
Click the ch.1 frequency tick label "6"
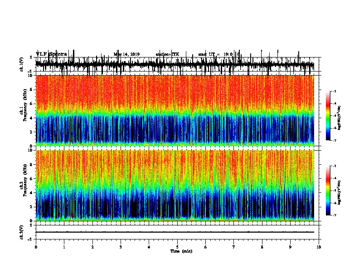coord(32,104)
